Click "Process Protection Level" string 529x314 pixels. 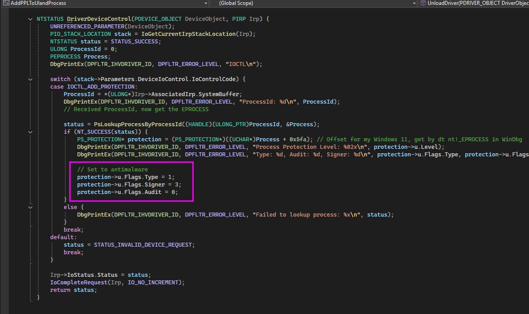pyautogui.click(x=310, y=147)
